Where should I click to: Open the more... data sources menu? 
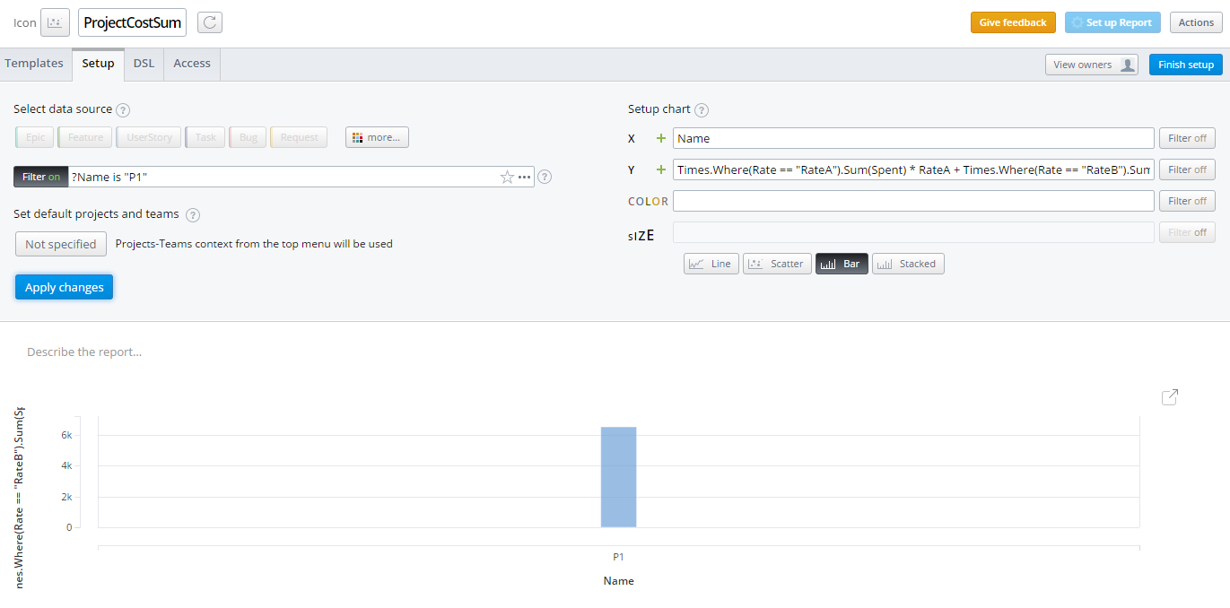(x=377, y=137)
